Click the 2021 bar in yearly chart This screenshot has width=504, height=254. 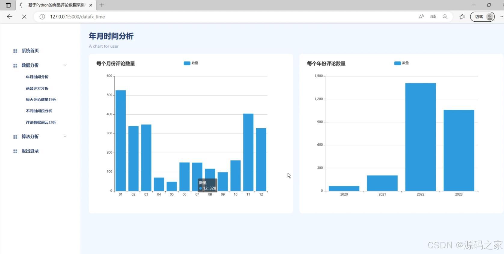(x=382, y=183)
